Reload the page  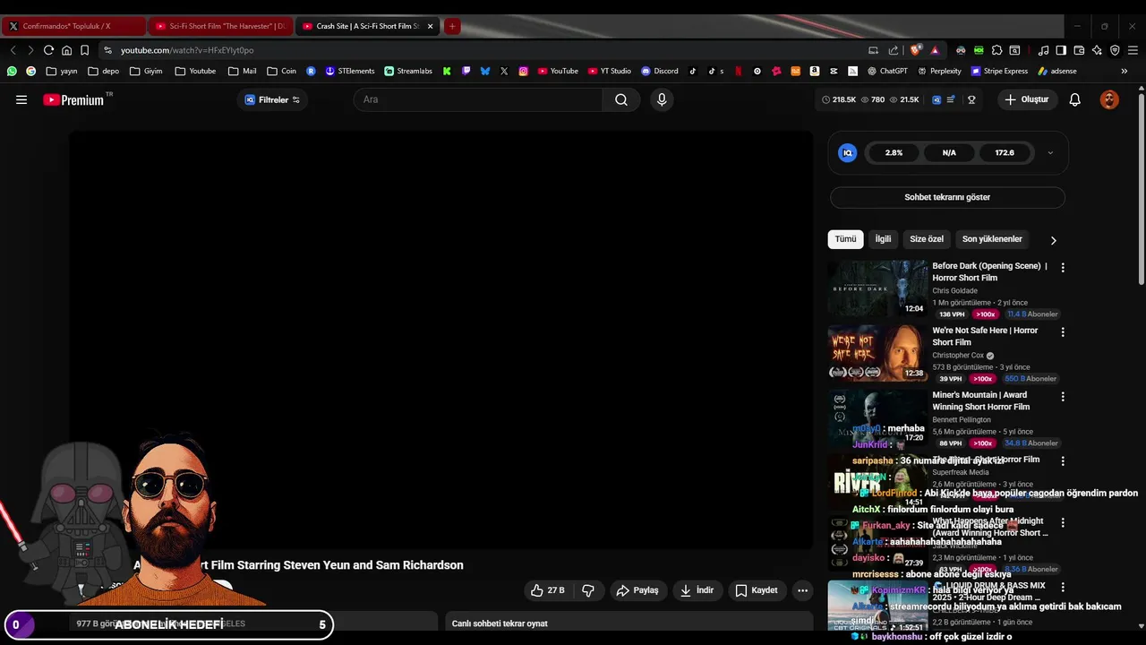[48, 50]
